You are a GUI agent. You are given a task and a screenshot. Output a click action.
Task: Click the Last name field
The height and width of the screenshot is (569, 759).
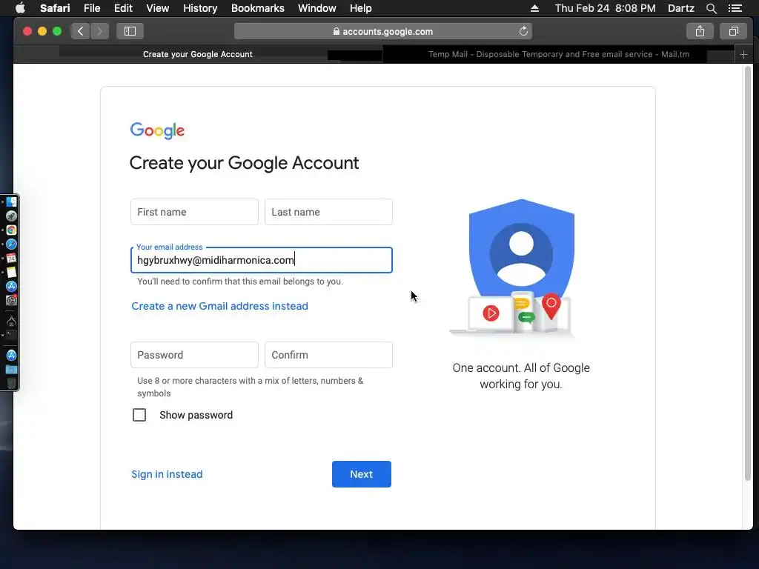328,212
